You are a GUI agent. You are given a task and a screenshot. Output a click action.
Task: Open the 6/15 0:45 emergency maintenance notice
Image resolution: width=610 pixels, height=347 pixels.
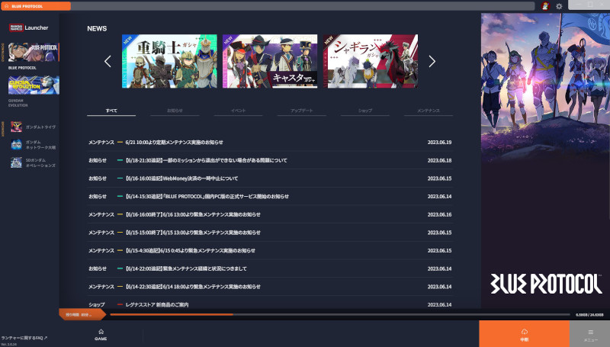(x=270, y=250)
